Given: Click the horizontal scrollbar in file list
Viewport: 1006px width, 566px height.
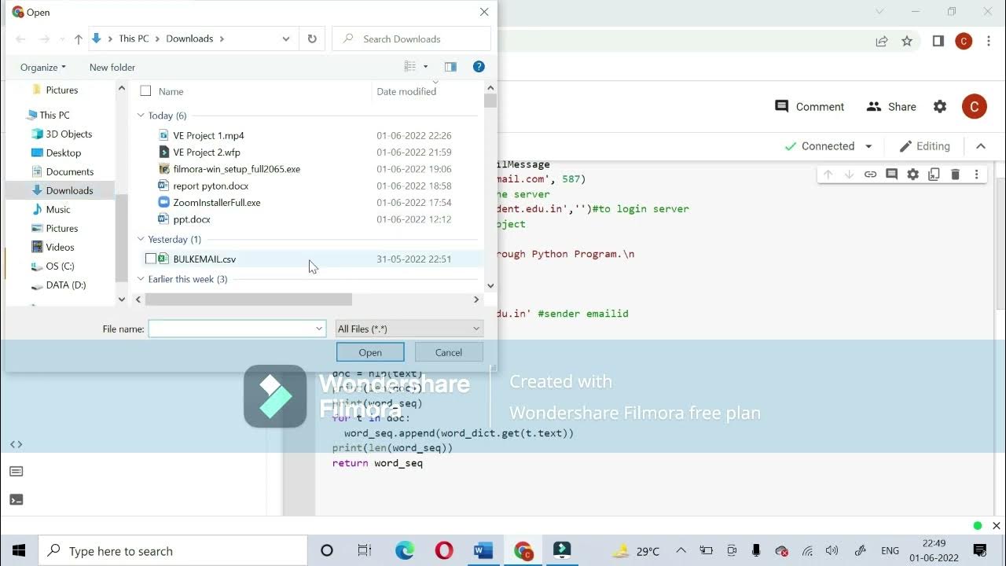Looking at the screenshot, I should coord(248,300).
